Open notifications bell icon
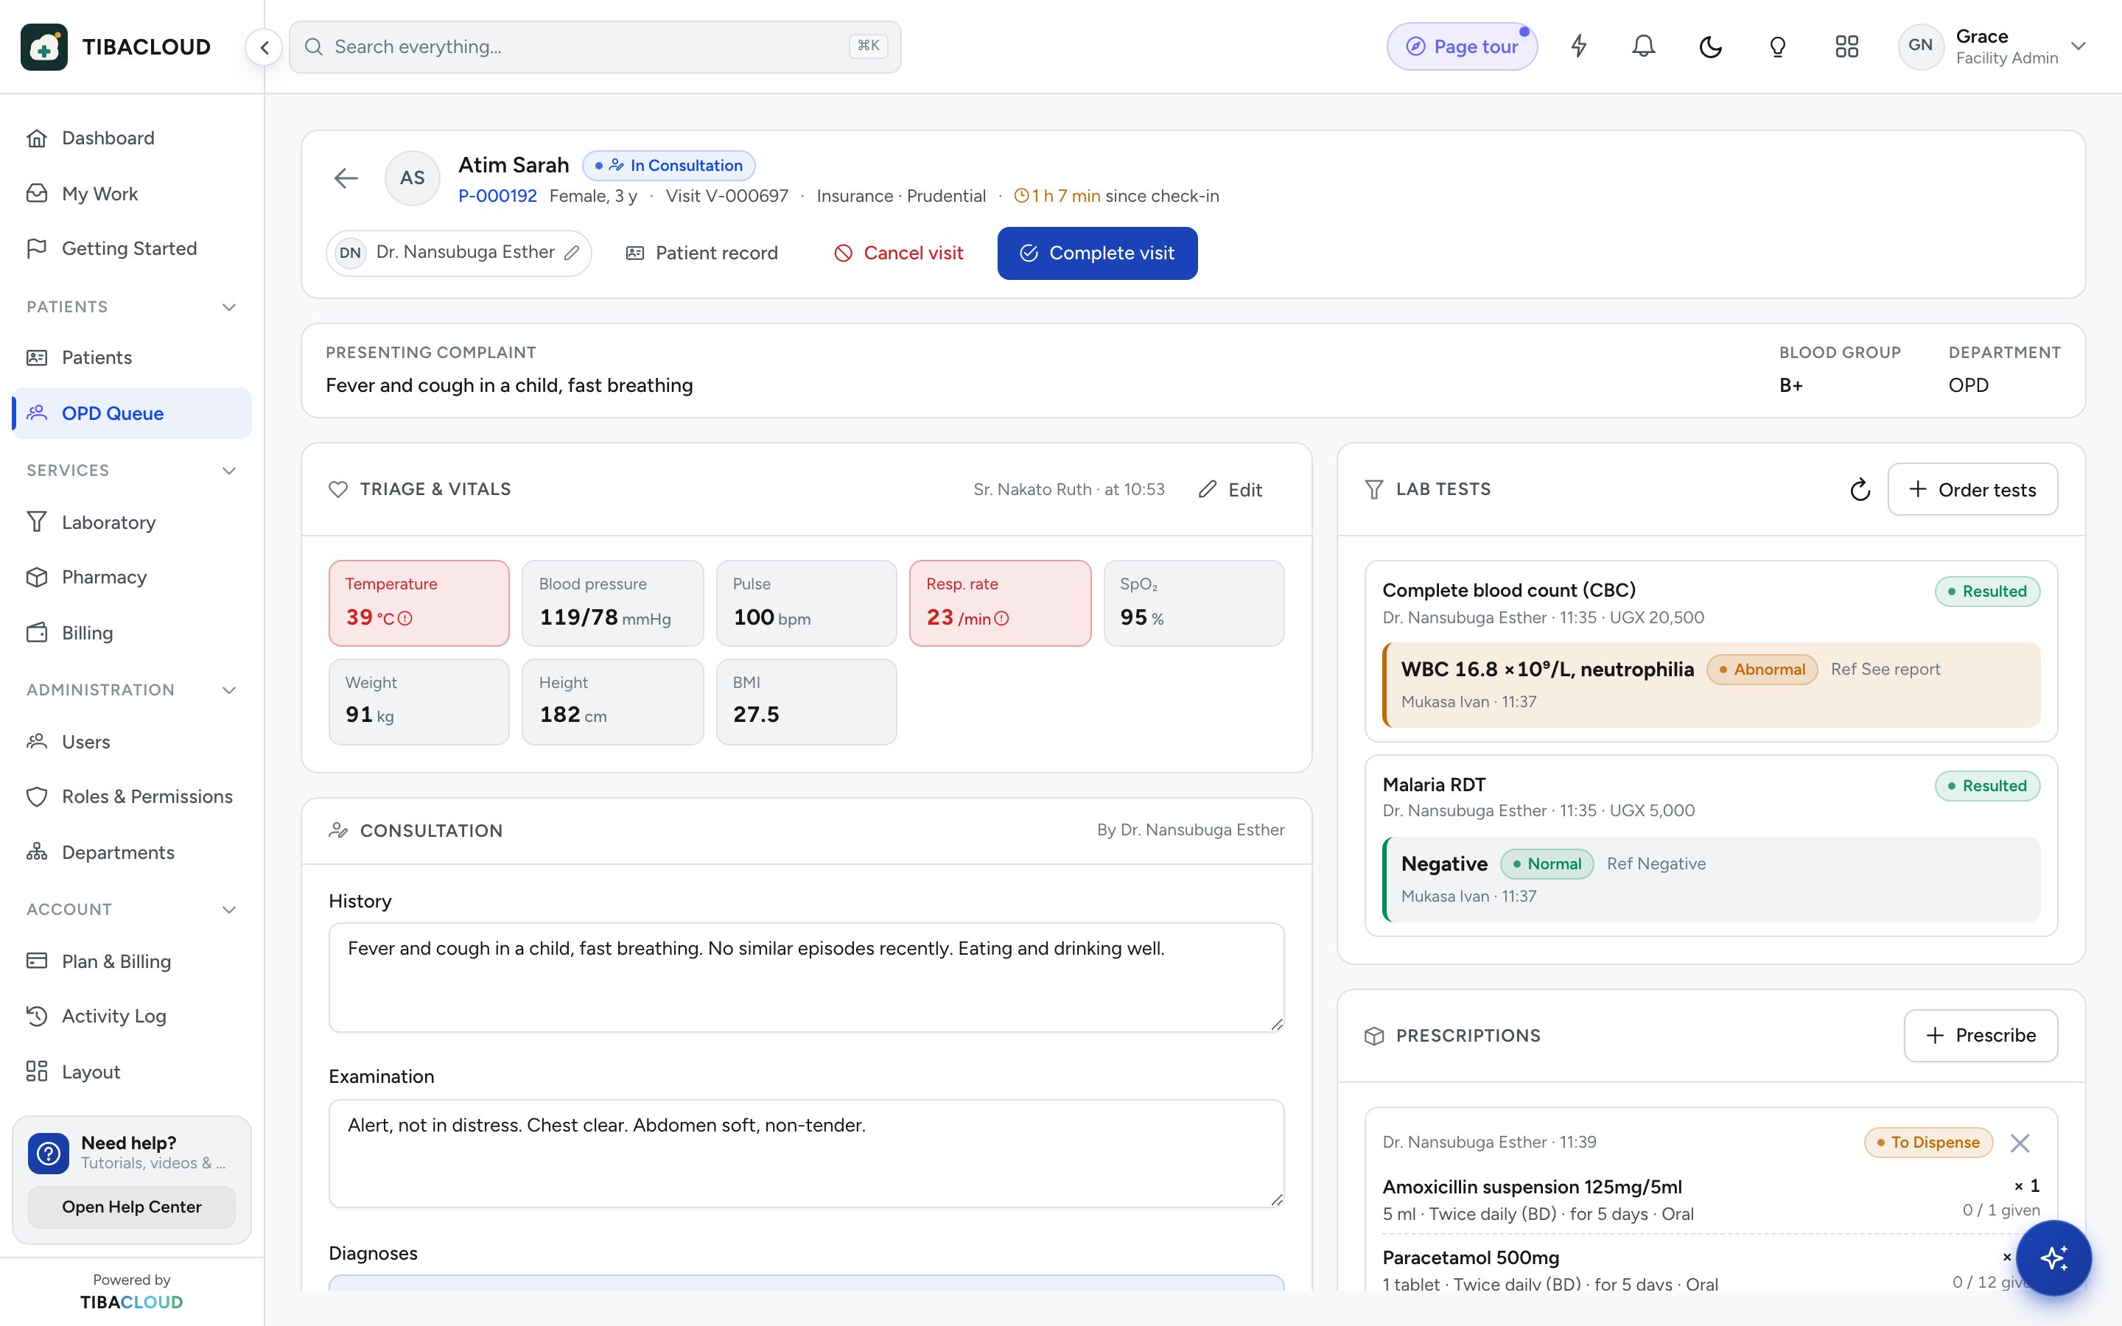The height and width of the screenshot is (1326, 2122). pyautogui.click(x=1644, y=46)
